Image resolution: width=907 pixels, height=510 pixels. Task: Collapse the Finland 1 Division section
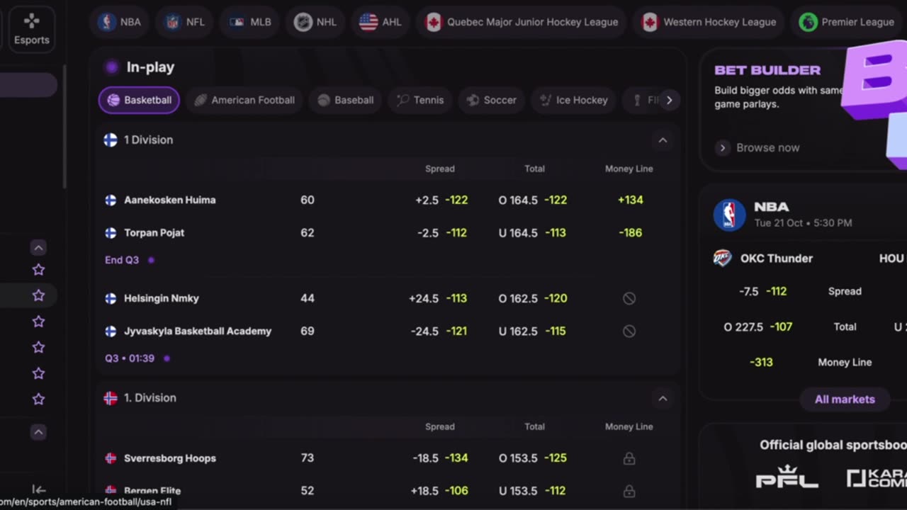click(x=663, y=140)
